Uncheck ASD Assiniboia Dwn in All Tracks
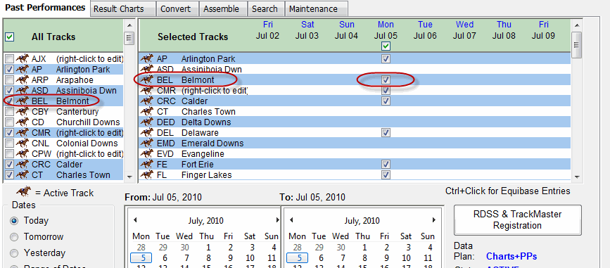 pos(10,91)
